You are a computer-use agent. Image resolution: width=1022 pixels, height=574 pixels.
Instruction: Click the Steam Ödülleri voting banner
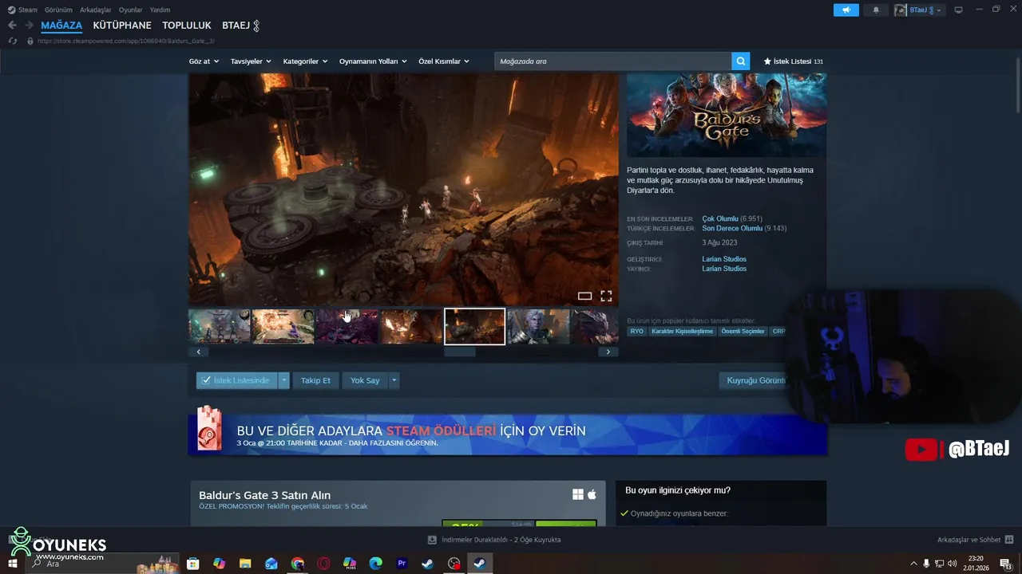507,434
